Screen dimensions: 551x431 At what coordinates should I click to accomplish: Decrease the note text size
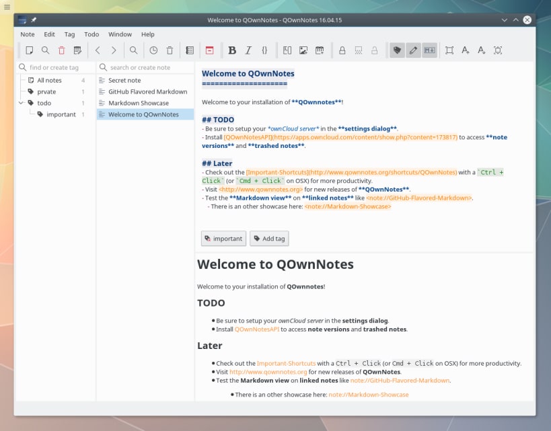(482, 50)
